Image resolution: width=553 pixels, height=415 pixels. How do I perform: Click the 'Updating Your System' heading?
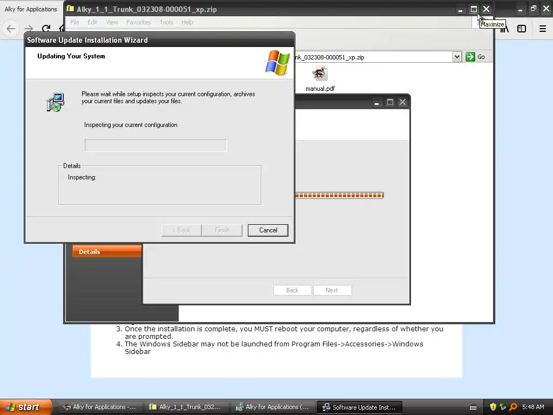(x=71, y=56)
